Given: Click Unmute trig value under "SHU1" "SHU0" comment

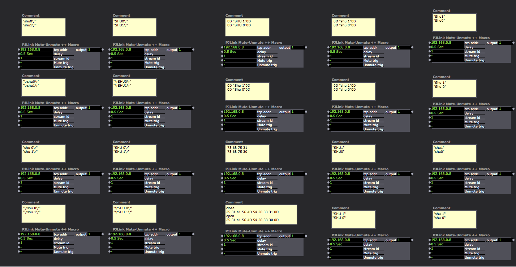Looking at the screenshot, I should [x=346, y=191].
